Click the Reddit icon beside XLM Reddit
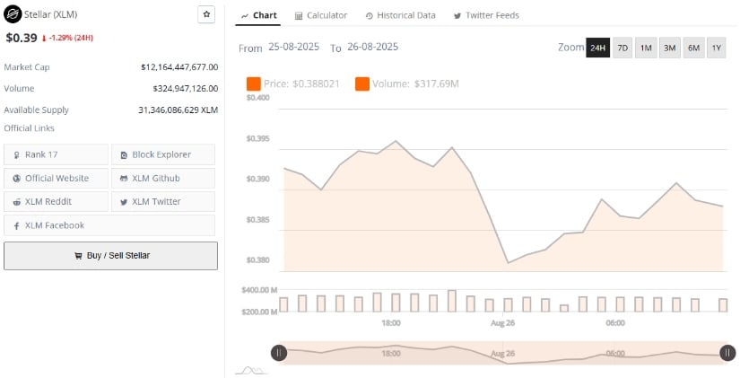Screen dimensions: 740x378 point(17,202)
